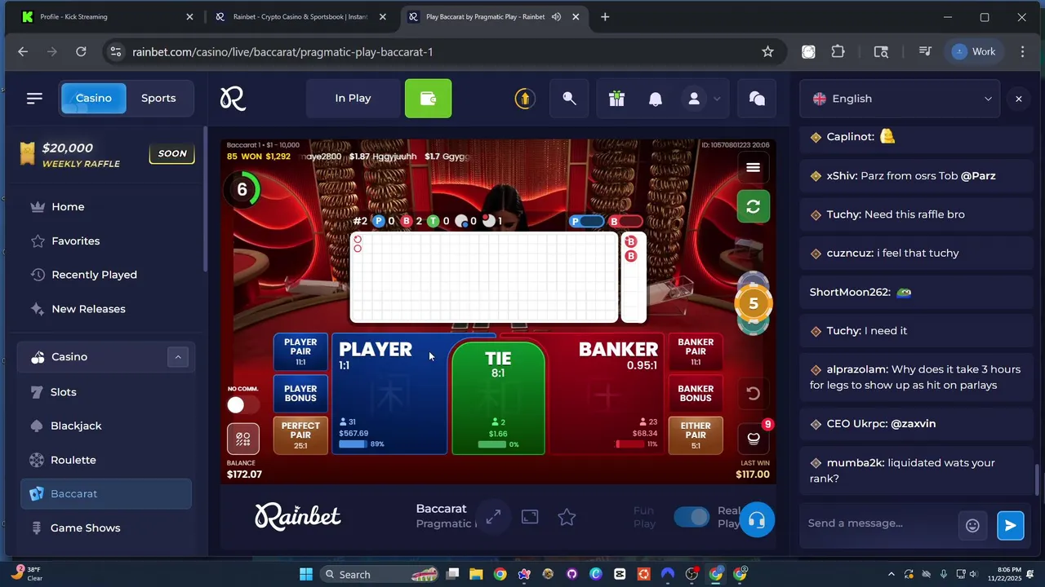Open File Explorer from the taskbar

pyautogui.click(x=476, y=574)
